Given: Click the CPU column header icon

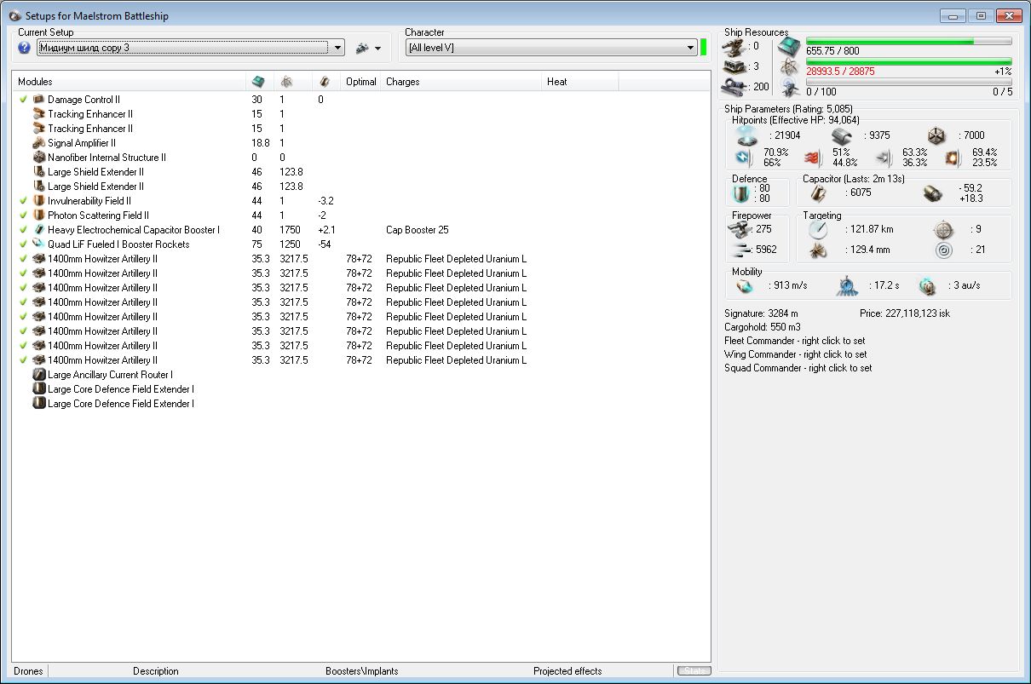Looking at the screenshot, I should [258, 82].
